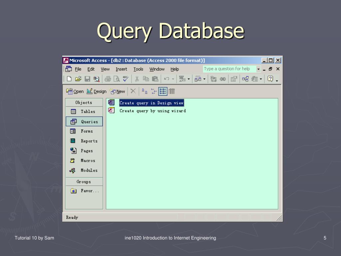Minimize the inner database window
This screenshot has width=341, height=256.
tap(264, 69)
